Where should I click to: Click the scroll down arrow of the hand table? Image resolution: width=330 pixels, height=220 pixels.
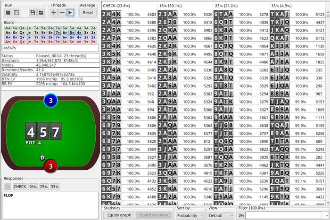[328, 203]
